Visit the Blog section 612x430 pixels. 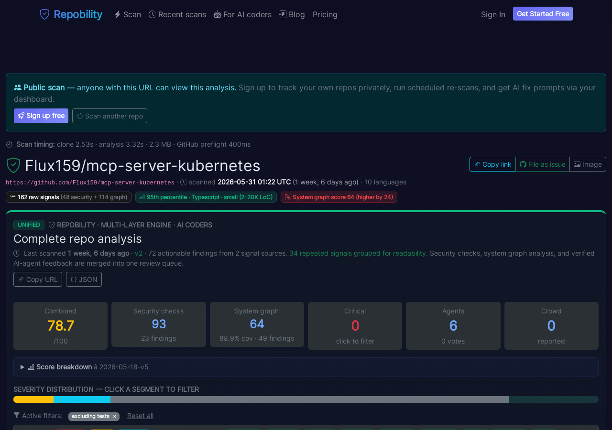click(292, 14)
